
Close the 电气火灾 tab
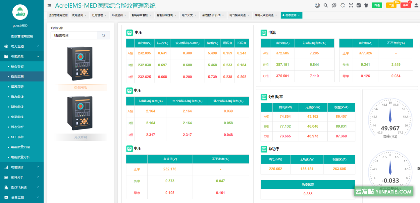195,15
